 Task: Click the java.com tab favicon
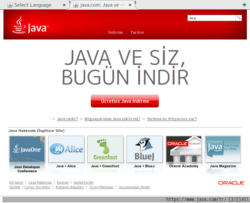76,5
